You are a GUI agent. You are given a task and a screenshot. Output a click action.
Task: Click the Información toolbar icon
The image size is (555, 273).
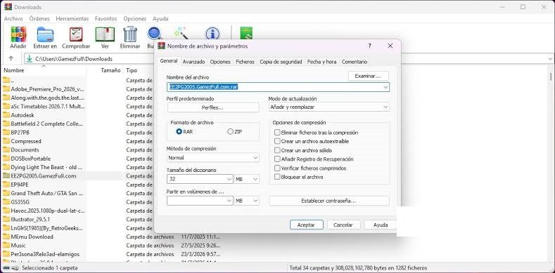click(212, 34)
